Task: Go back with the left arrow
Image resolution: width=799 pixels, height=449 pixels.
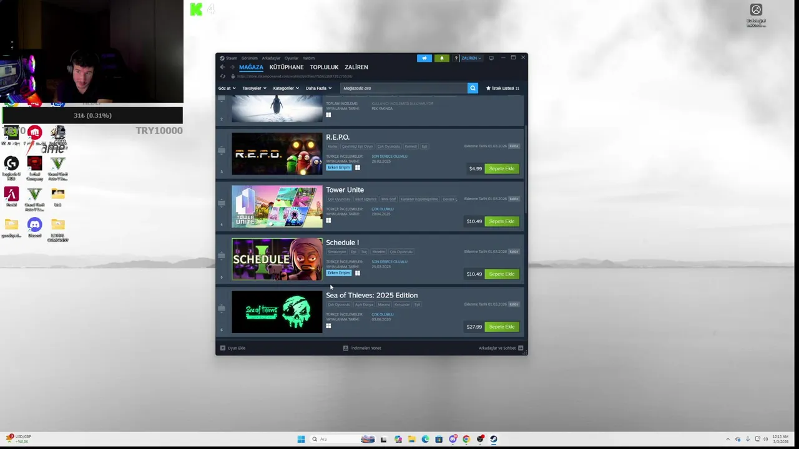Action: pos(222,67)
